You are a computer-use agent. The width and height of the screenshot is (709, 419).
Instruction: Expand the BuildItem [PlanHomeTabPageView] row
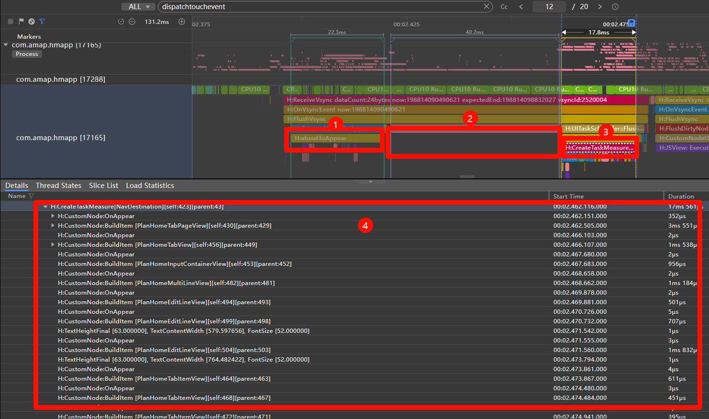pyautogui.click(x=53, y=226)
